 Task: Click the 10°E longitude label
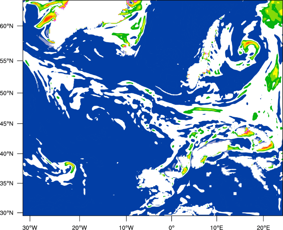pos(216,228)
